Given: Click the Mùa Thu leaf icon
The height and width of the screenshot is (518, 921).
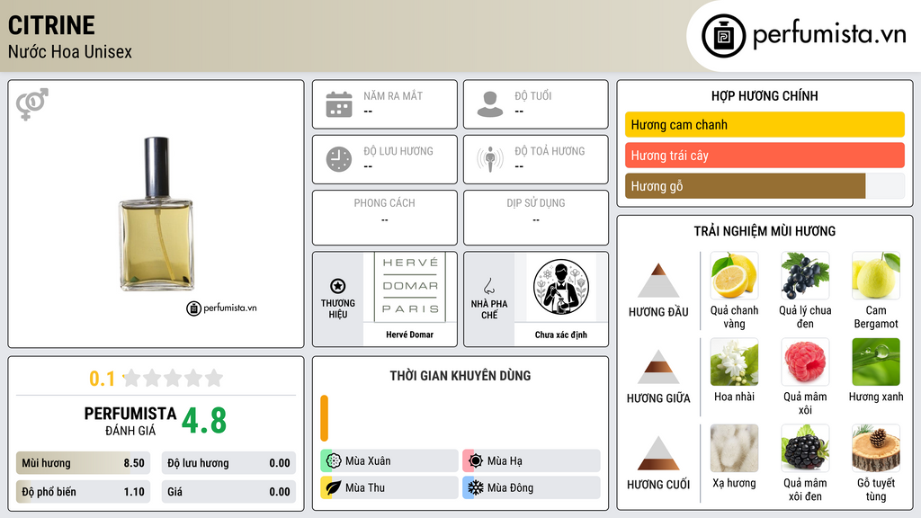Looking at the screenshot, I should coord(334,487).
